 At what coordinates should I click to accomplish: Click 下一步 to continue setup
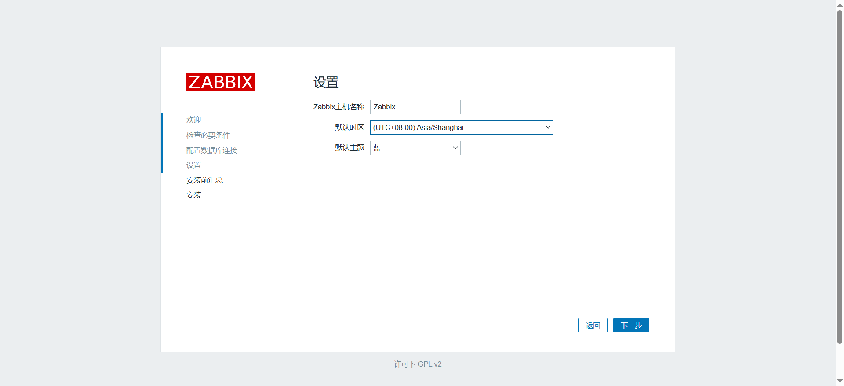(x=631, y=325)
